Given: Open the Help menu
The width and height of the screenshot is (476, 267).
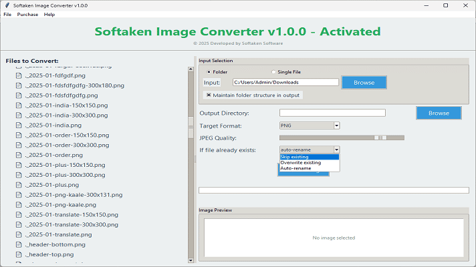Looking at the screenshot, I should pos(49,14).
